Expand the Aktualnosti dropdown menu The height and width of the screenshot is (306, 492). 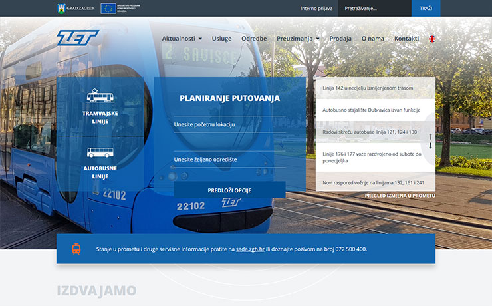[x=182, y=39]
